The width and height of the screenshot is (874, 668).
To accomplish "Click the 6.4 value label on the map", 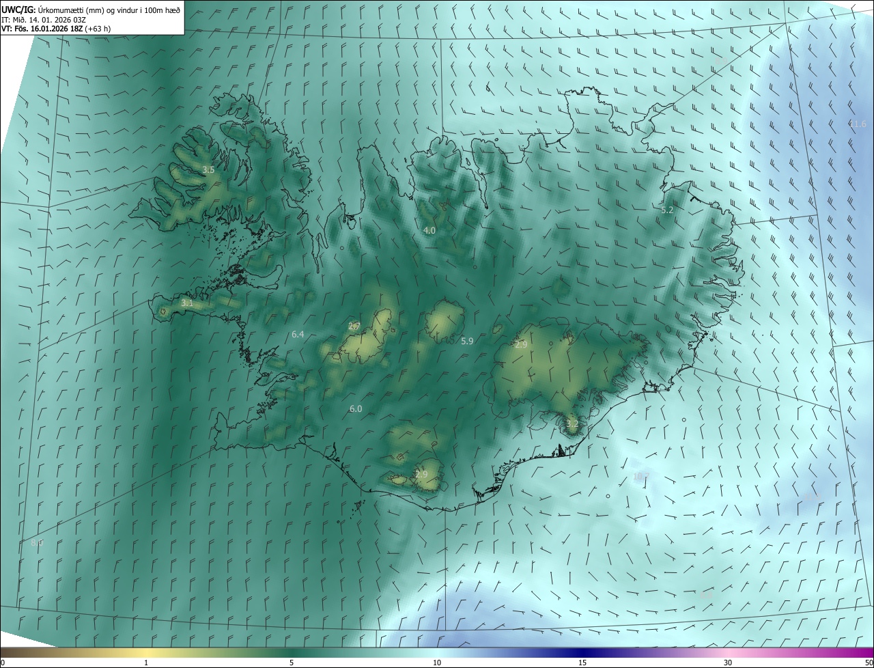I will (298, 335).
